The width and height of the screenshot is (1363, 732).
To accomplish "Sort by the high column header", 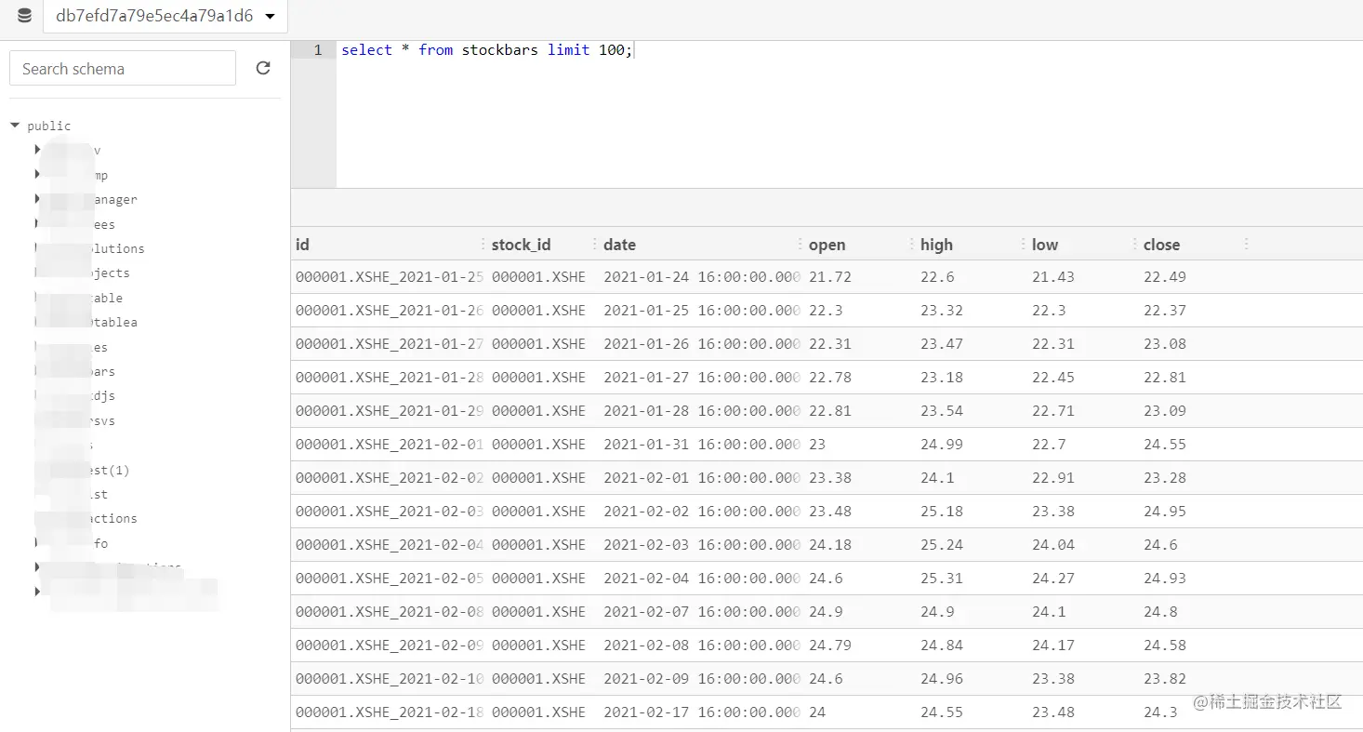I will pos(936,245).
